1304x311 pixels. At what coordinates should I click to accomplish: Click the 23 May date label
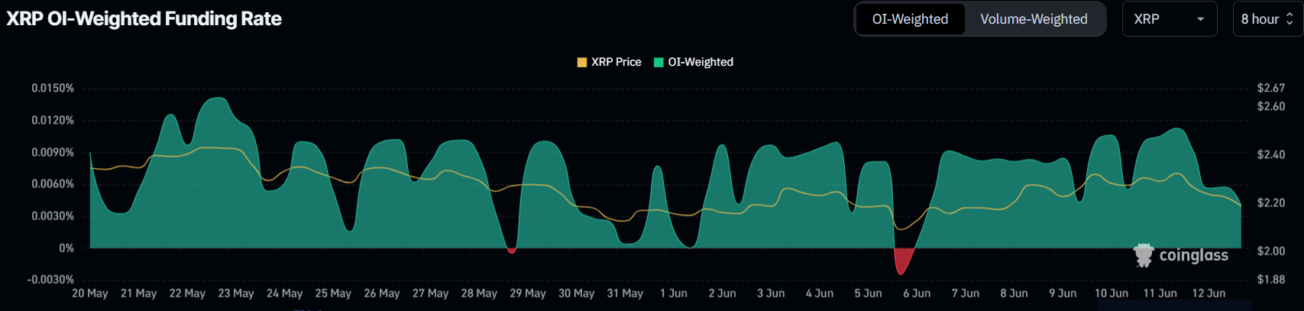(x=236, y=293)
